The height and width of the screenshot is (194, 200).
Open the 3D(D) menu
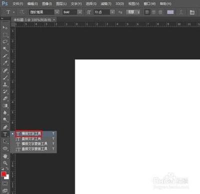pyautogui.click(x=119, y=3)
